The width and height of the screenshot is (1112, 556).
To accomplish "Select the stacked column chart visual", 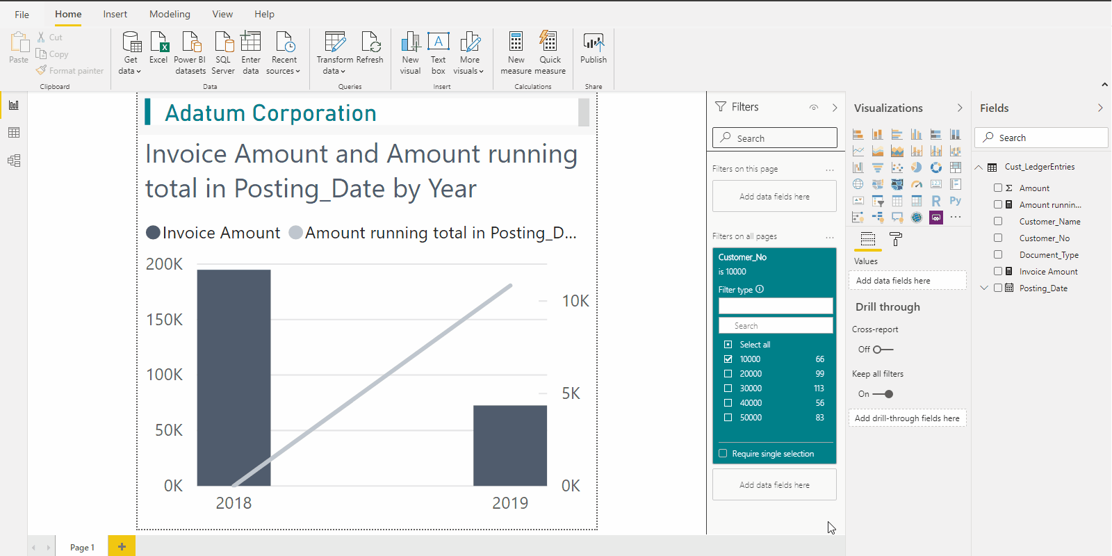I will coord(878,134).
